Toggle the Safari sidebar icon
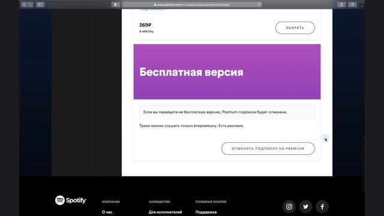The image size is (384, 216). [40, 5]
